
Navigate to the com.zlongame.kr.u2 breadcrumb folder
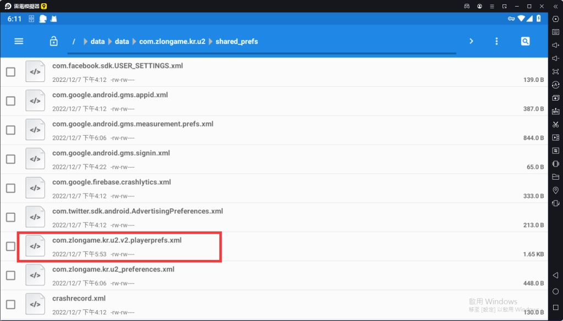[x=172, y=42]
